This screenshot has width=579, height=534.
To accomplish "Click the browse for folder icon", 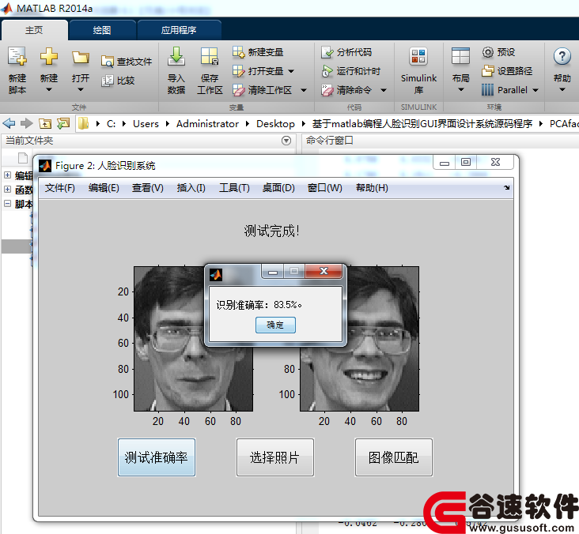I will (63, 123).
